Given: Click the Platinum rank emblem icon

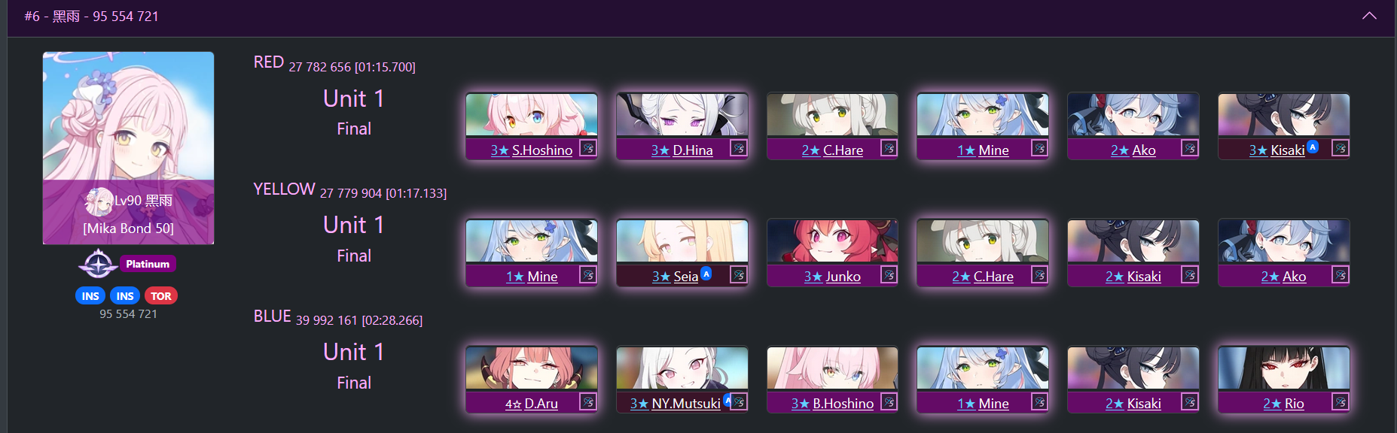Looking at the screenshot, I should [97, 264].
